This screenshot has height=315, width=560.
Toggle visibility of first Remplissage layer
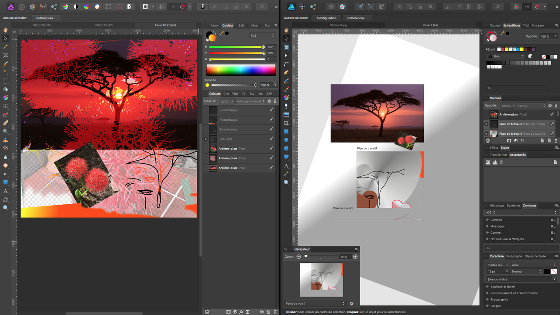(271, 110)
